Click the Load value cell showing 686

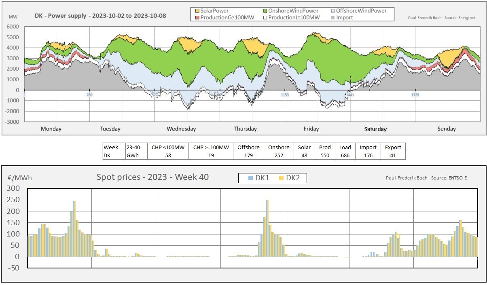345,155
